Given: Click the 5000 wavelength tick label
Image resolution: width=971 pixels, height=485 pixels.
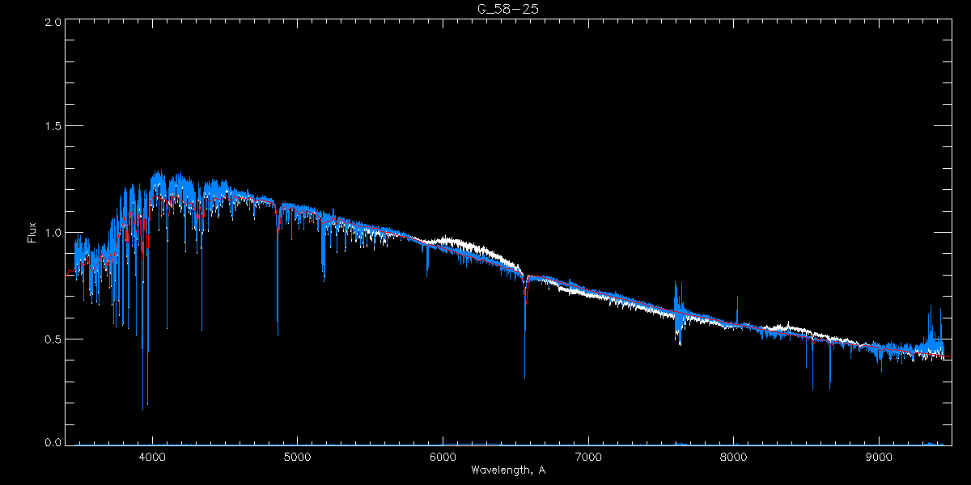Looking at the screenshot, I should click(297, 456).
